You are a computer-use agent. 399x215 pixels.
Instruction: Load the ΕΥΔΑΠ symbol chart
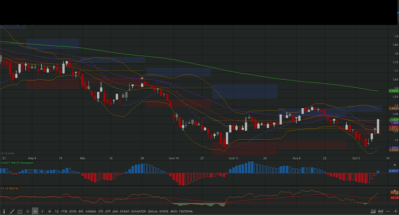point(125,211)
